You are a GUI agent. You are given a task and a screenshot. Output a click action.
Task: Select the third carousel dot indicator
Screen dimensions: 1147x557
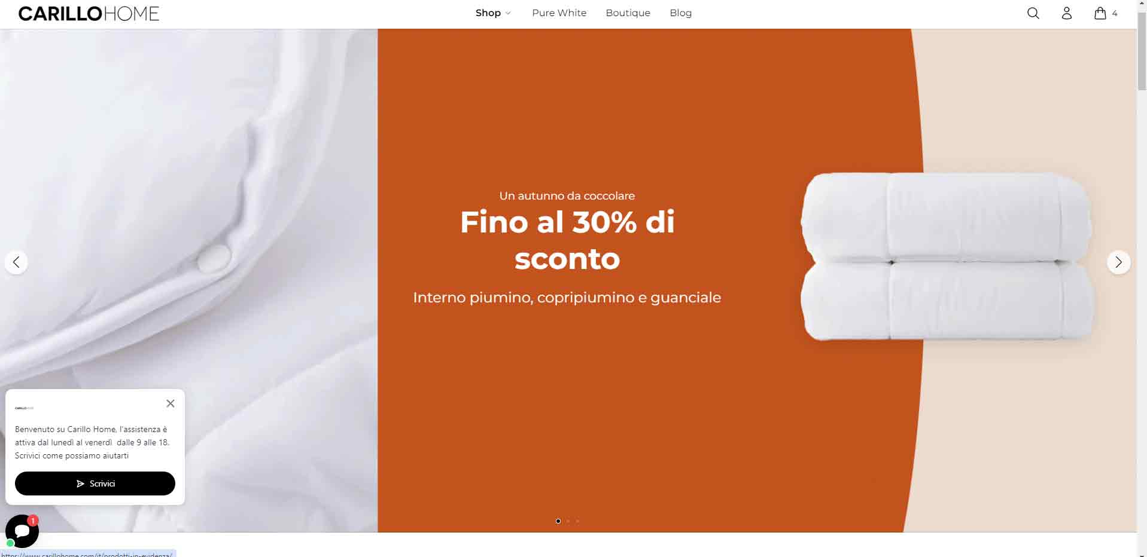[x=577, y=521]
